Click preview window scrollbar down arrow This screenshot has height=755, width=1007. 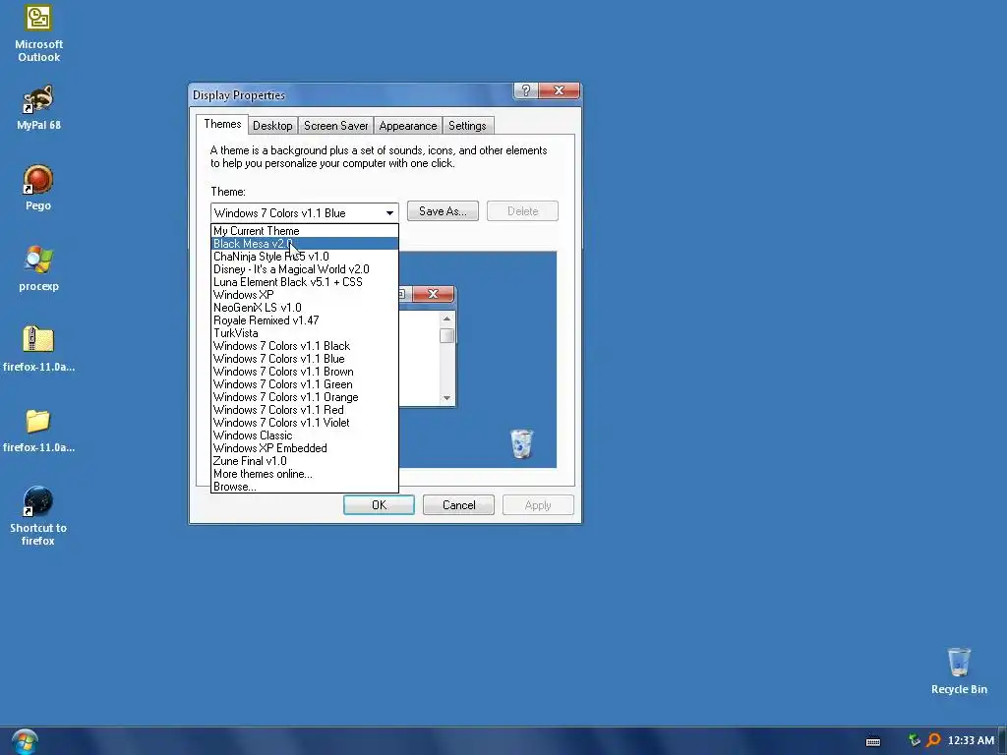(x=447, y=398)
